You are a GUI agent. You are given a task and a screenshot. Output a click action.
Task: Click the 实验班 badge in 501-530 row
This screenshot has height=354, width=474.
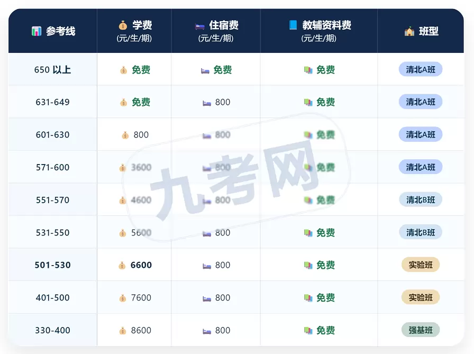(421, 265)
